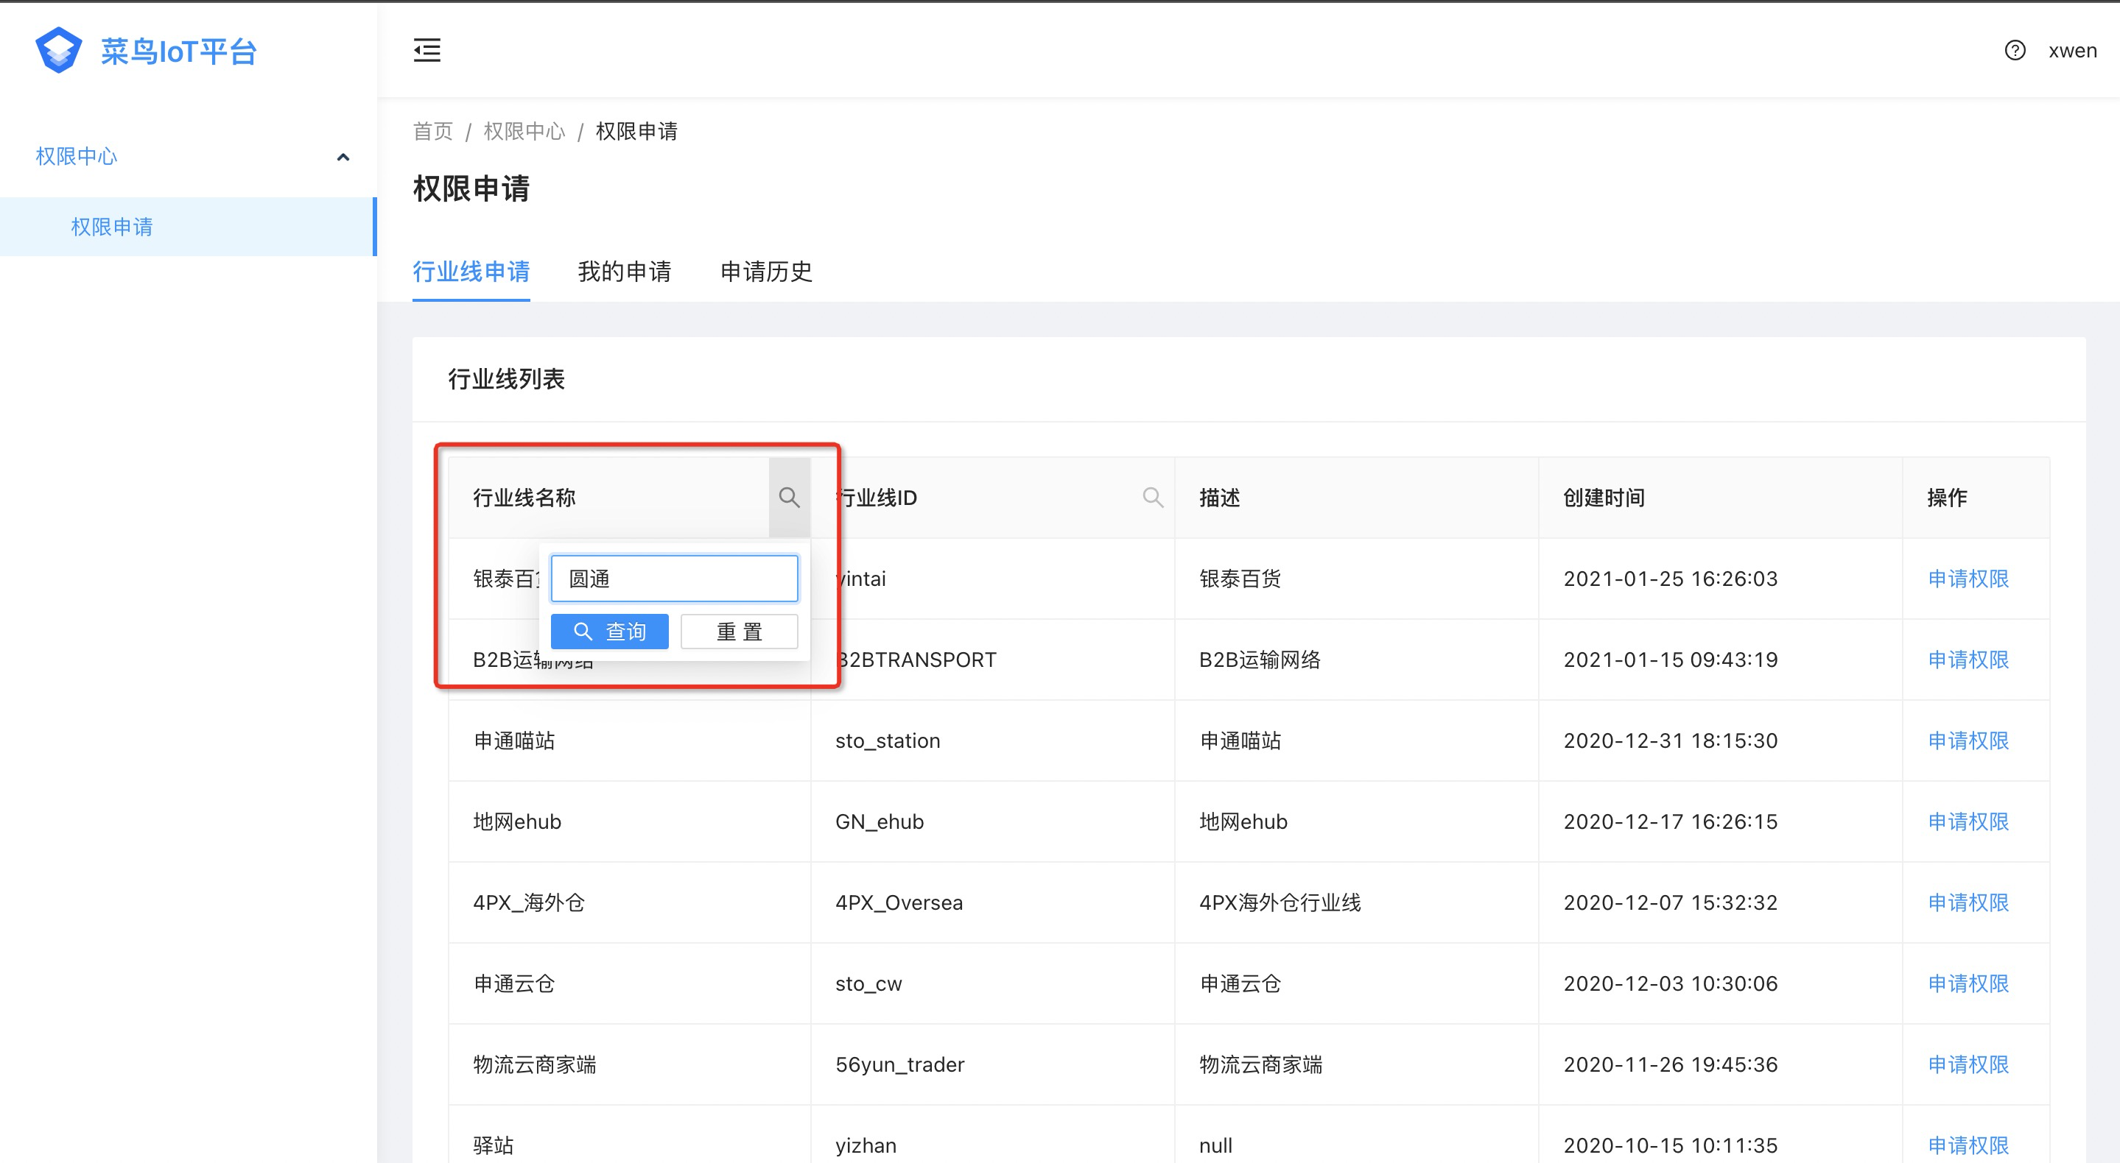Open xwen user account menu
Viewport: 2120px width, 1163px height.
(2071, 50)
